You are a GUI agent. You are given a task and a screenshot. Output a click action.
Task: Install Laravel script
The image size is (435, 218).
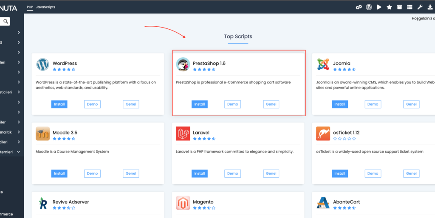point(200,173)
